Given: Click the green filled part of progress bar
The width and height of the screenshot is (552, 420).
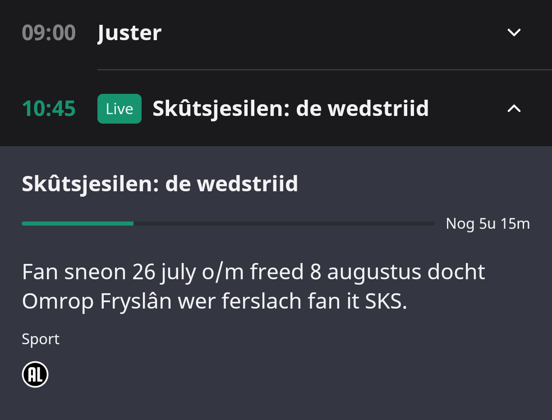Looking at the screenshot, I should (78, 223).
